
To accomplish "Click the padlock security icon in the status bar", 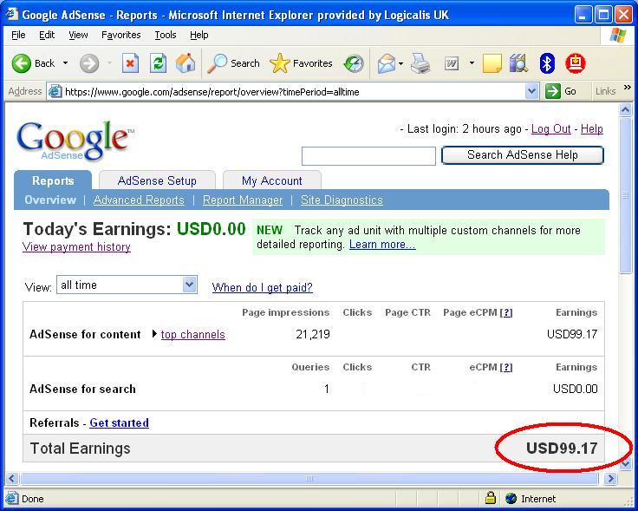I will 491,498.
